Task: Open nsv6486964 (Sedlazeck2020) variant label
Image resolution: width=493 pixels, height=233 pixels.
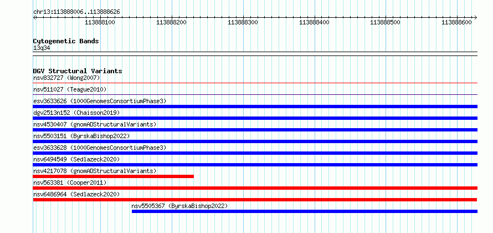Action: tap(76, 194)
